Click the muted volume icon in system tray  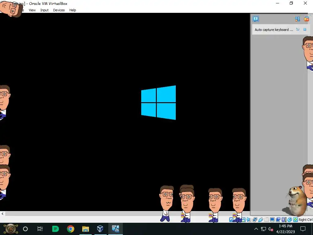pyautogui.click(x=271, y=229)
